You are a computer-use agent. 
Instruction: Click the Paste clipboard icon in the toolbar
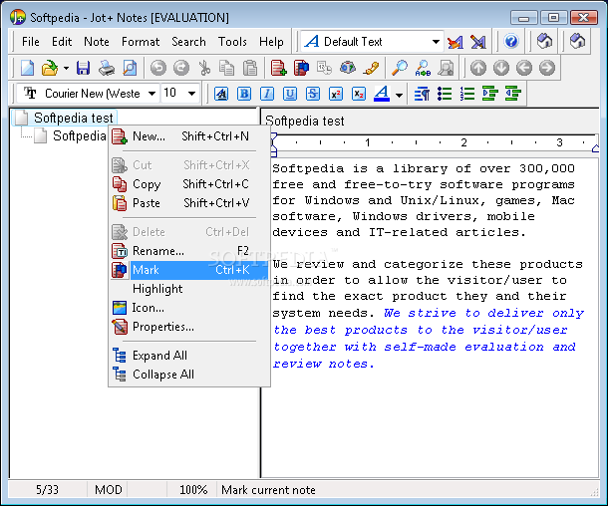click(x=250, y=68)
